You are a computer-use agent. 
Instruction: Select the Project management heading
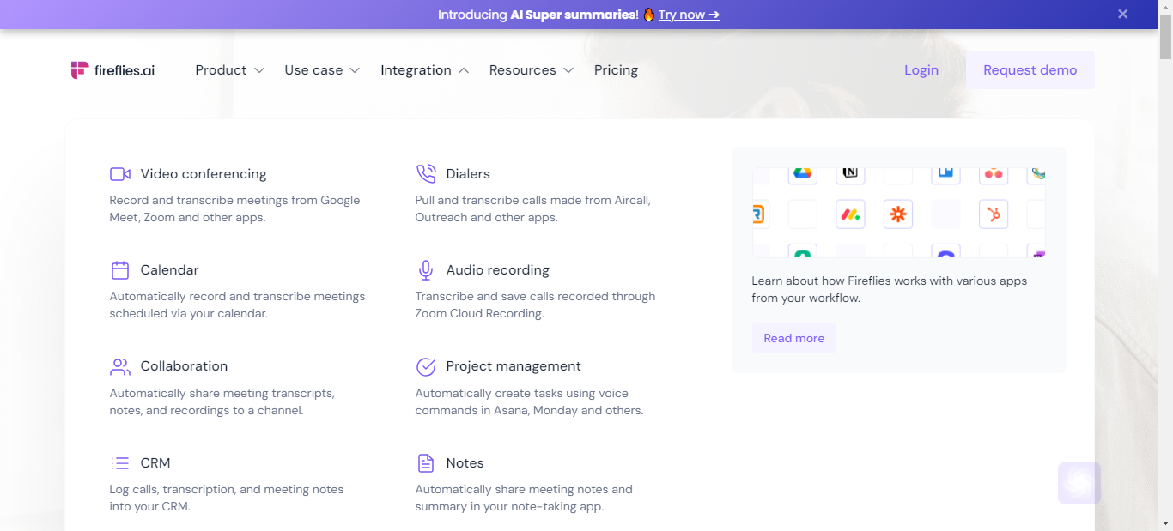tap(514, 366)
